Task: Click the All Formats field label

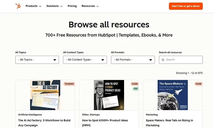Action: point(118,52)
